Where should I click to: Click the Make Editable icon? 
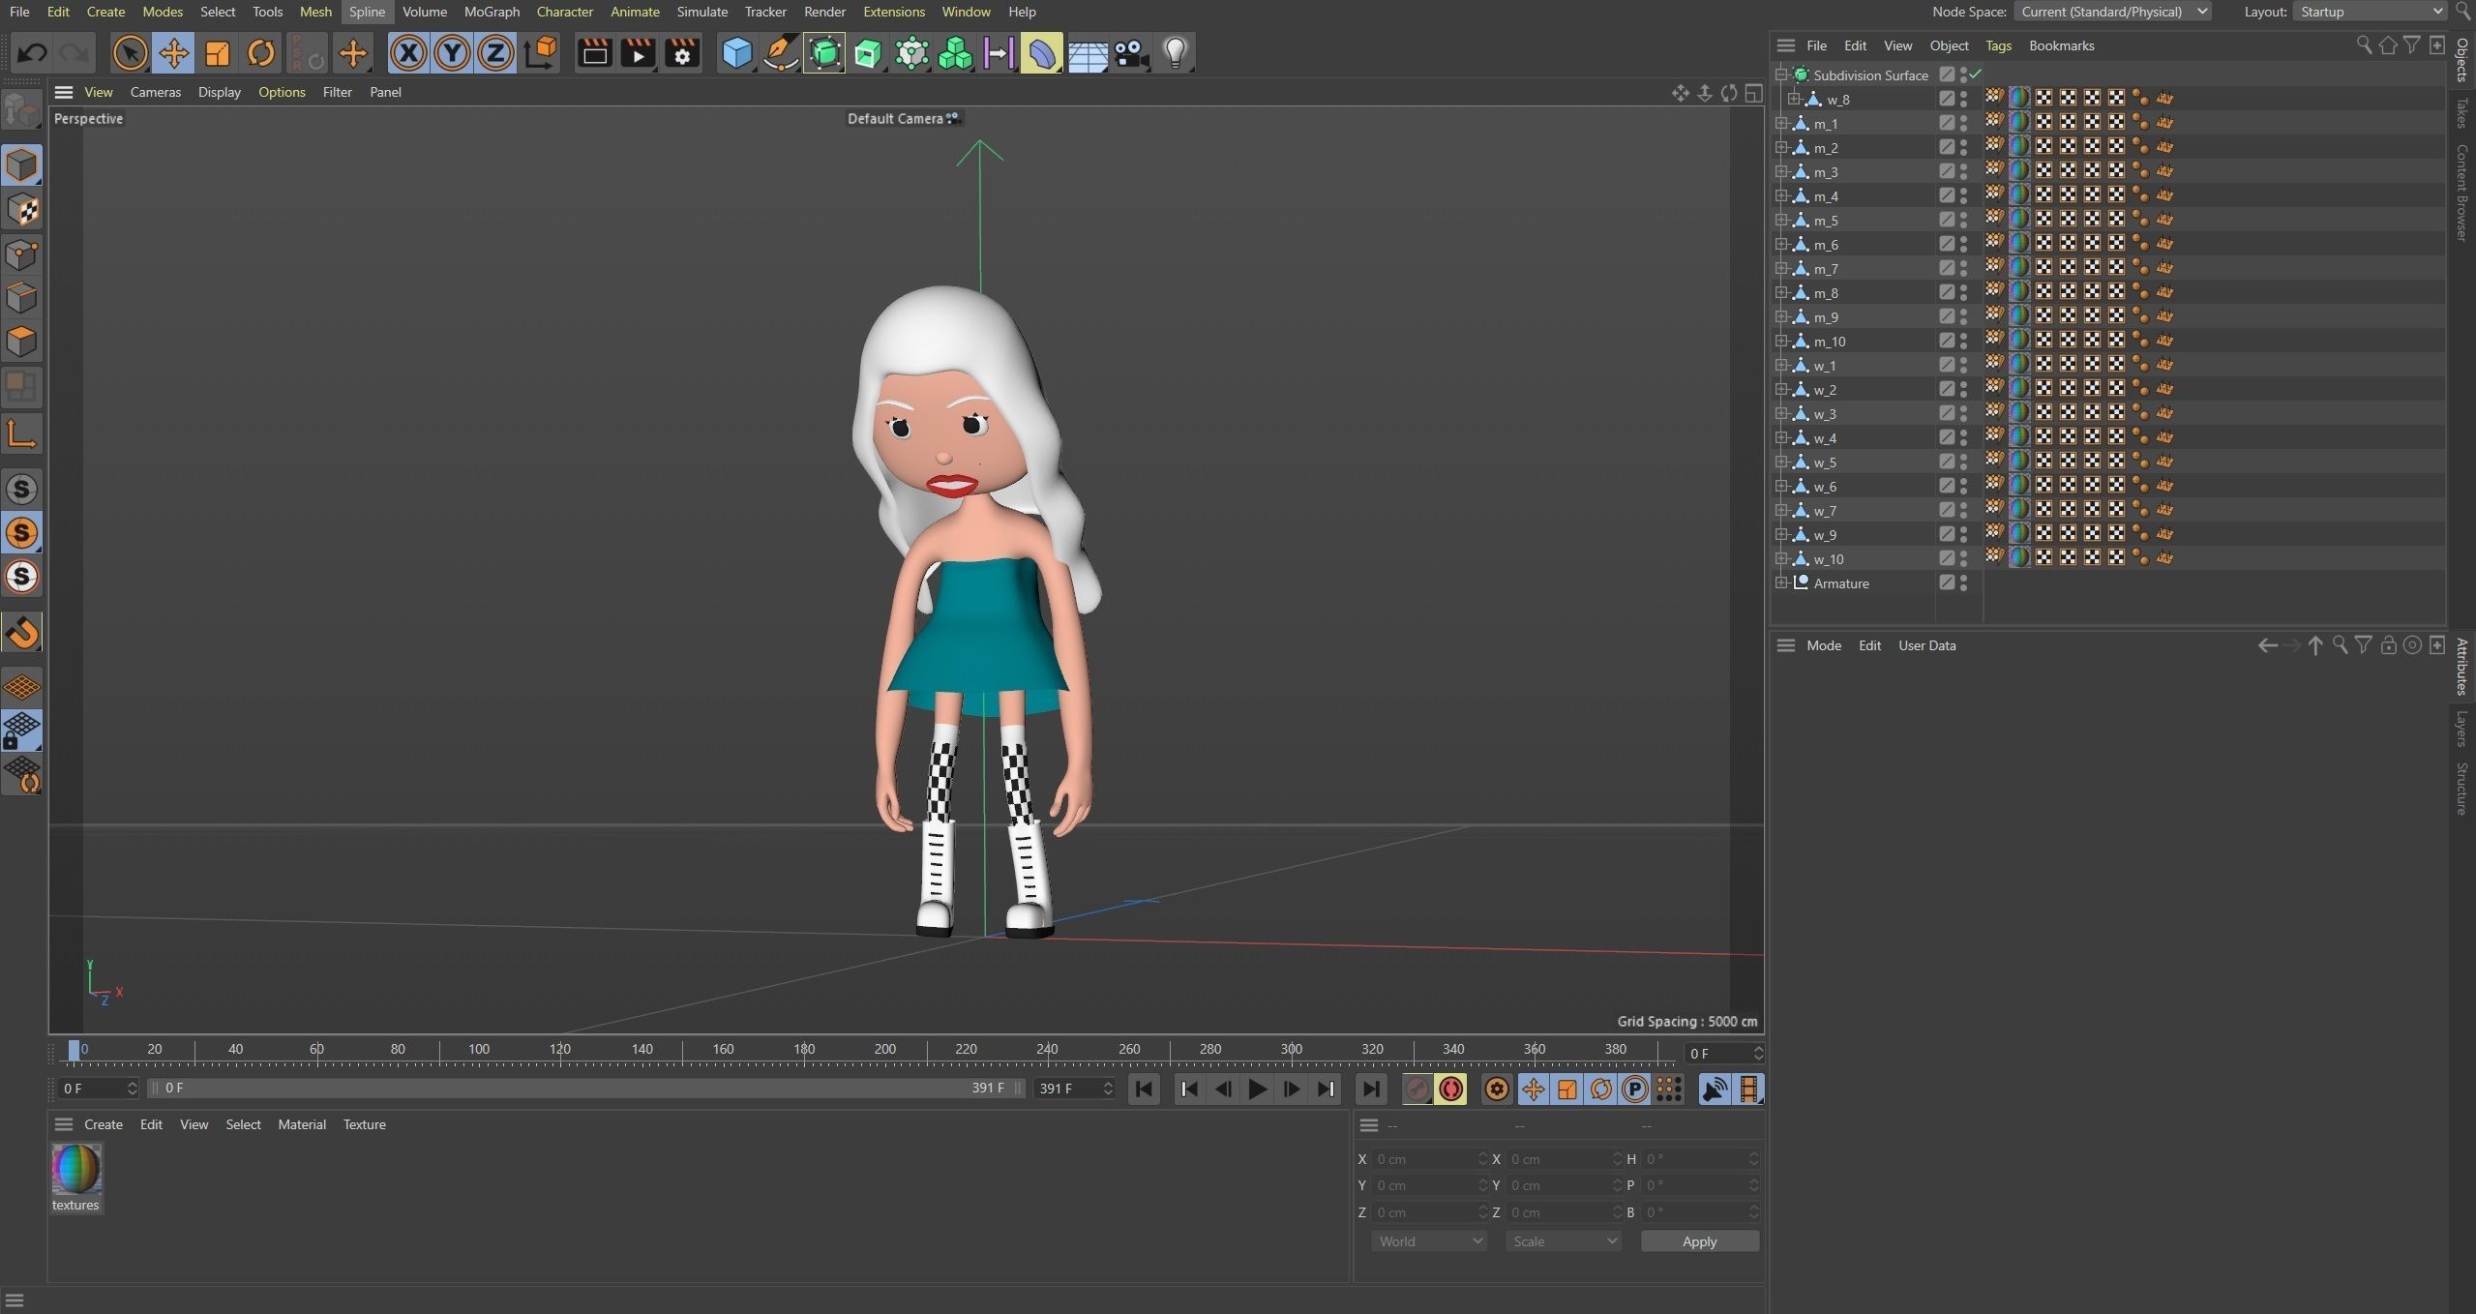coord(21,108)
